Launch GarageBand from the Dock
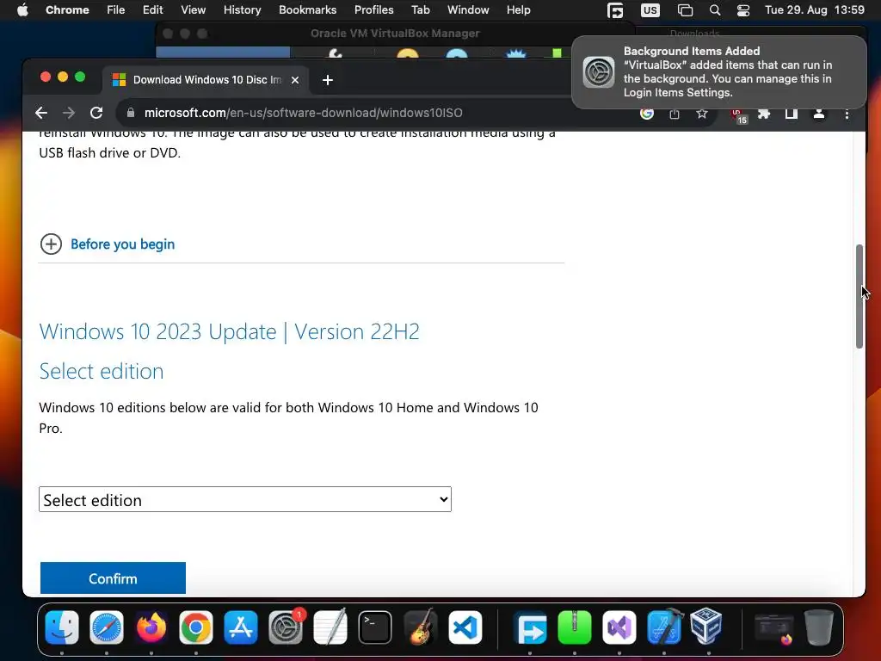Image resolution: width=881 pixels, height=661 pixels. [x=420, y=627]
